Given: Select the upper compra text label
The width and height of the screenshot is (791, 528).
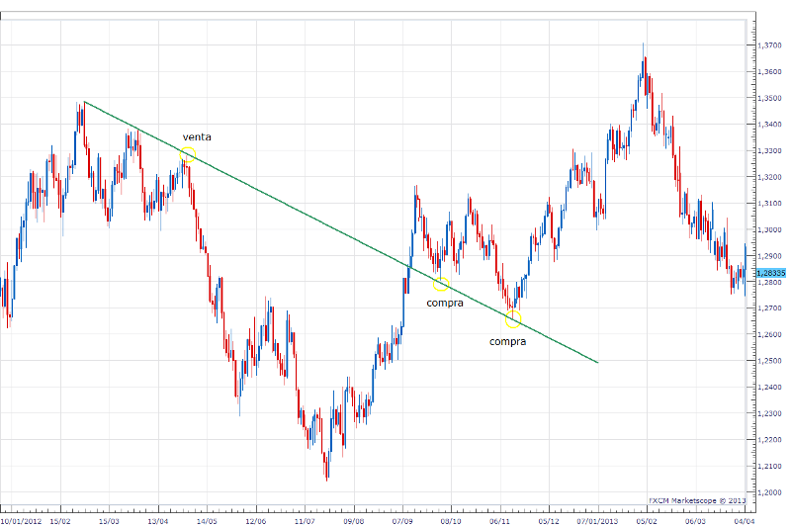Looking at the screenshot, I should pos(444,303).
